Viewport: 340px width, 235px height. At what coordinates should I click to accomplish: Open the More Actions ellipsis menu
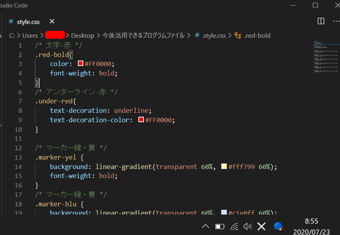(336, 21)
